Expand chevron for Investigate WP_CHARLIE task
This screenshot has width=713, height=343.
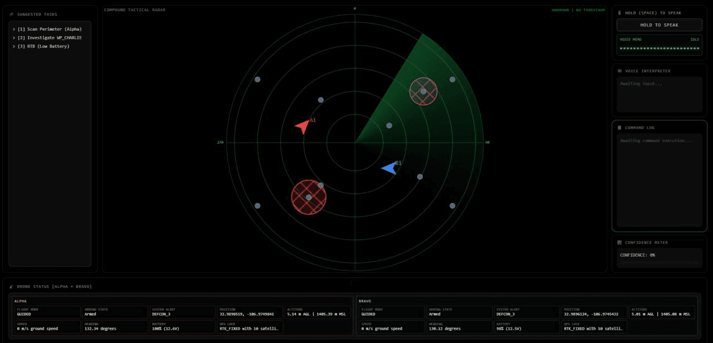pyautogui.click(x=14, y=38)
